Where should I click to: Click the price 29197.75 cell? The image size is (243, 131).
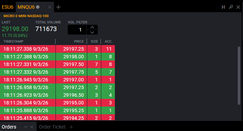click(73, 72)
